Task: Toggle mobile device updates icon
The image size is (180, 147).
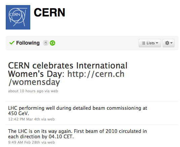Action: click(46, 43)
